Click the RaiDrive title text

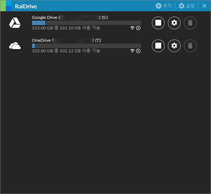pos(26,6)
